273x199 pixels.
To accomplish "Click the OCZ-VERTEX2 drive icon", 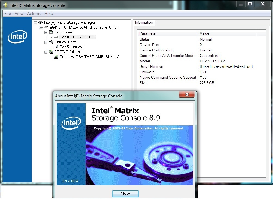I will coord(56,37).
